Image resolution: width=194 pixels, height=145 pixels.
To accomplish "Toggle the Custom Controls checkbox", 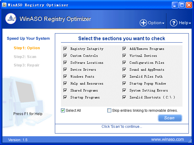I will click(65, 56).
